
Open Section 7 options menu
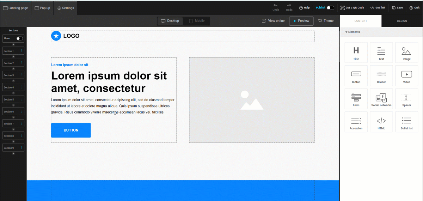click(x=21, y=124)
